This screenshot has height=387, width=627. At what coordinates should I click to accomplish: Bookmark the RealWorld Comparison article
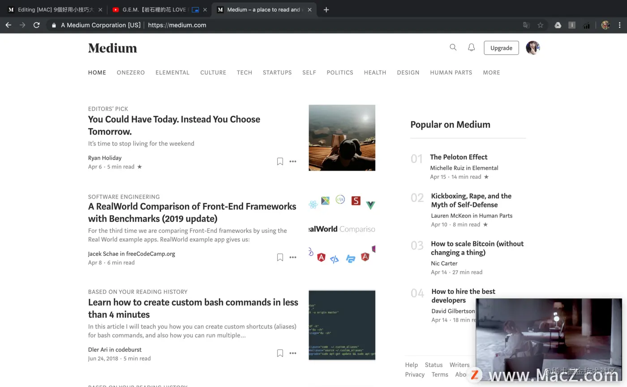(x=280, y=257)
